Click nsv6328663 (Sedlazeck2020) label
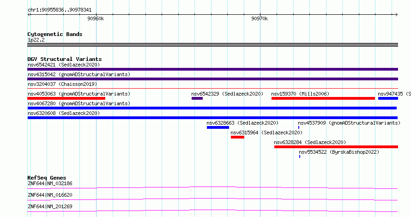The width and height of the screenshot is (411, 217). coord(242,123)
